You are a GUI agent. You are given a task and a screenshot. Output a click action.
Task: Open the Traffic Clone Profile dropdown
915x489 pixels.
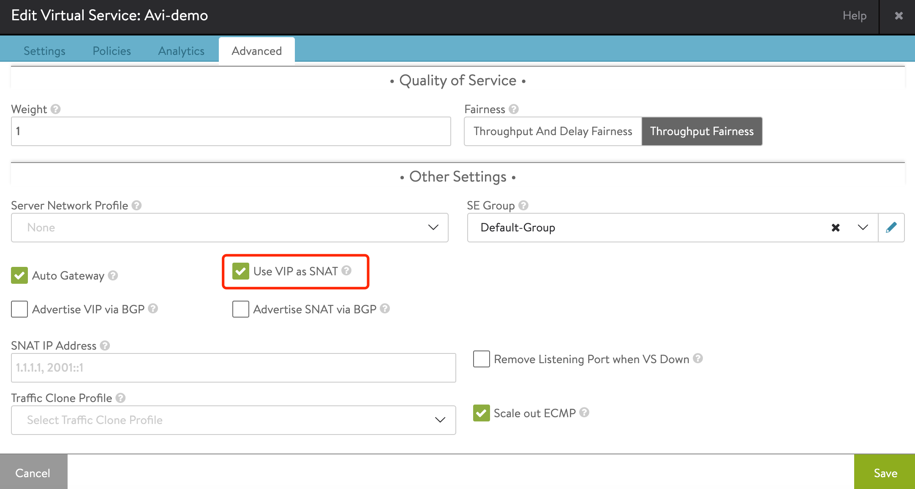[234, 420]
